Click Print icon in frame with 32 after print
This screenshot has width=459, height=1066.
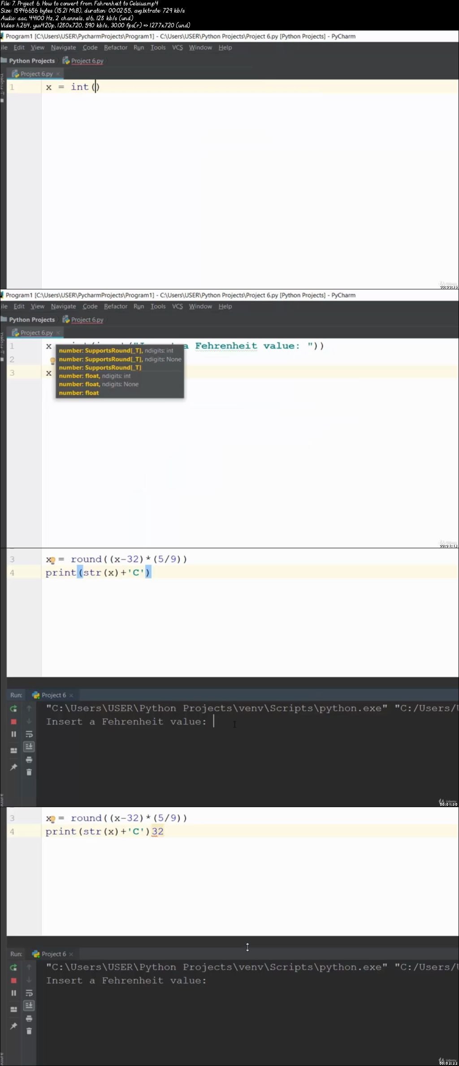click(29, 1018)
